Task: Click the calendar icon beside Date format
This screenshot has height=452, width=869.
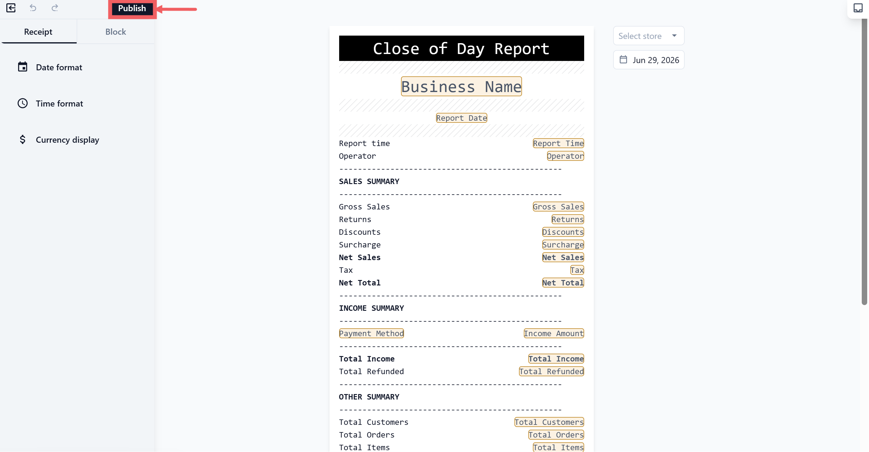Action: point(23,67)
